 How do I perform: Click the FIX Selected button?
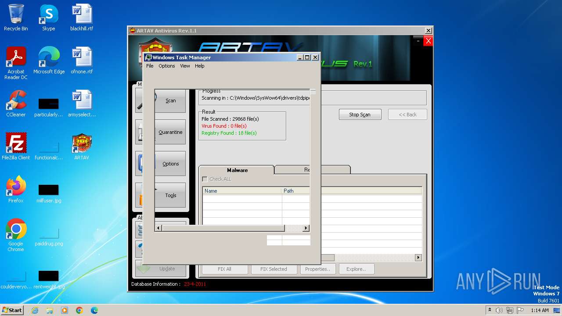tap(274, 269)
